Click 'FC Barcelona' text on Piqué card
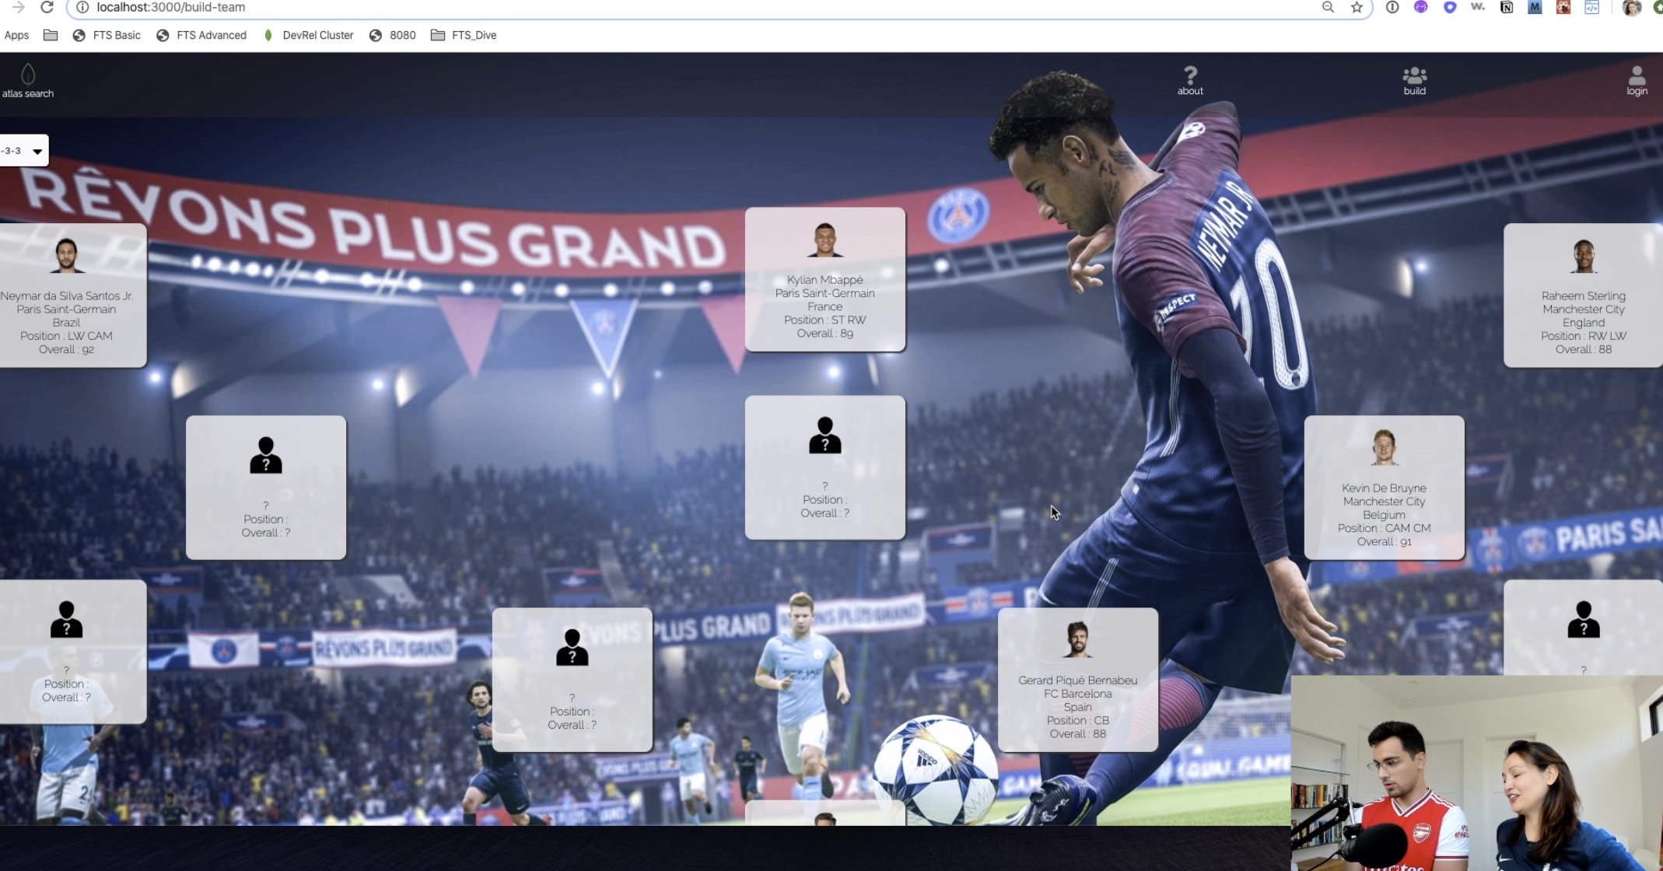 pyautogui.click(x=1078, y=694)
